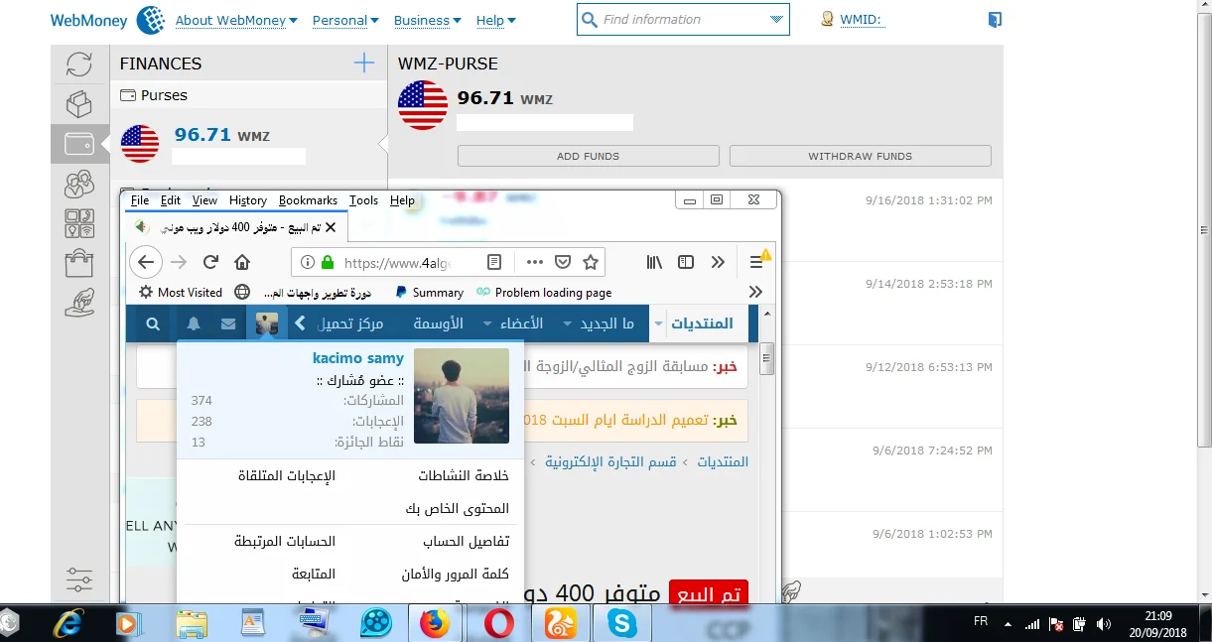1212x642 pixels.
Task: Click the WebMoney logo
Action: coord(107,20)
